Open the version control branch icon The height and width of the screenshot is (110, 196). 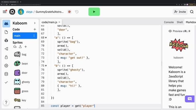coord(6,49)
